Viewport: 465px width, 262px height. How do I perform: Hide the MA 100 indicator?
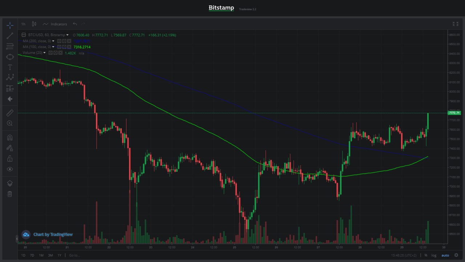59,47
